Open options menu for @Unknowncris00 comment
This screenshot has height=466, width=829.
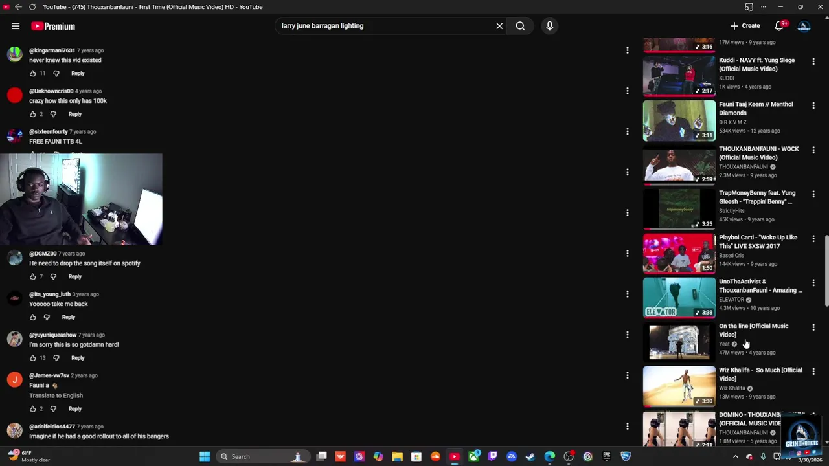pos(627,91)
